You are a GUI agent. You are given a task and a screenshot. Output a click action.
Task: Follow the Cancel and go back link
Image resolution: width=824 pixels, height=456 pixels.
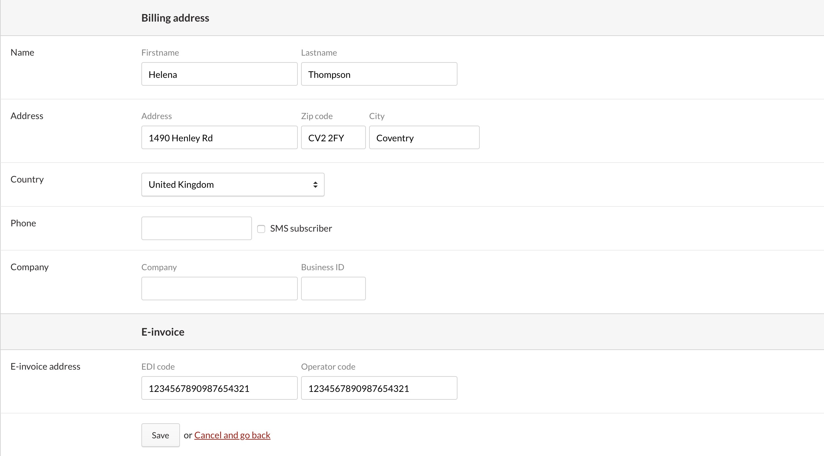tap(232, 435)
